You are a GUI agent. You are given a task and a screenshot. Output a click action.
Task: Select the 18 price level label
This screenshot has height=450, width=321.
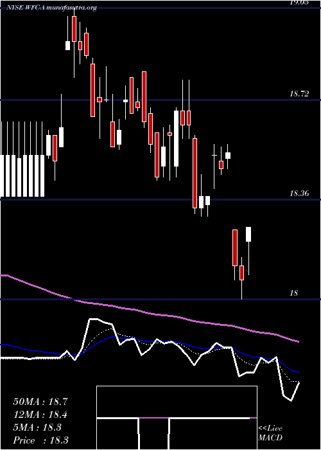coord(294,293)
